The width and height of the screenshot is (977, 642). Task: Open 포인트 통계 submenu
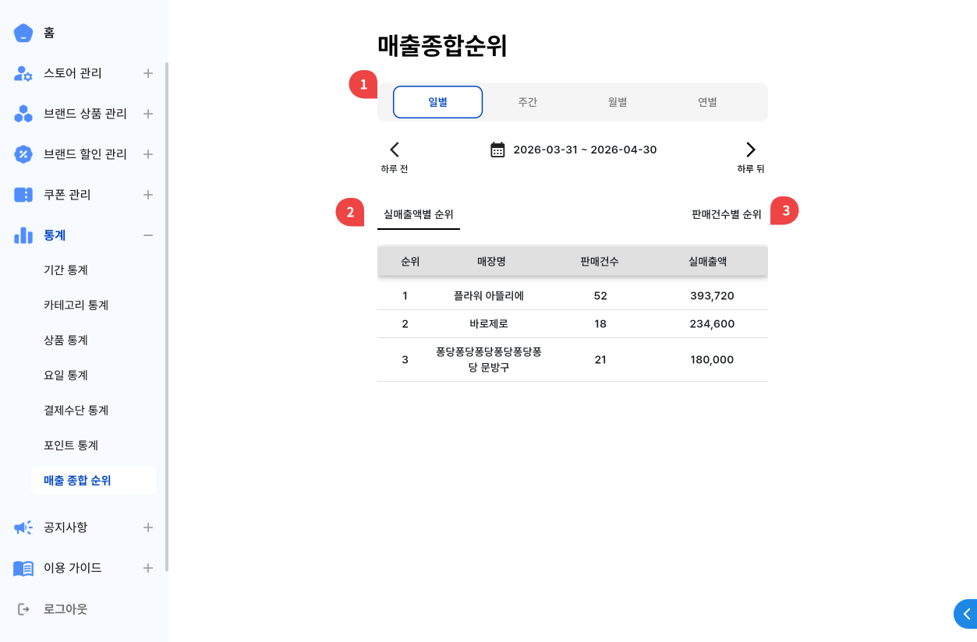coord(71,446)
